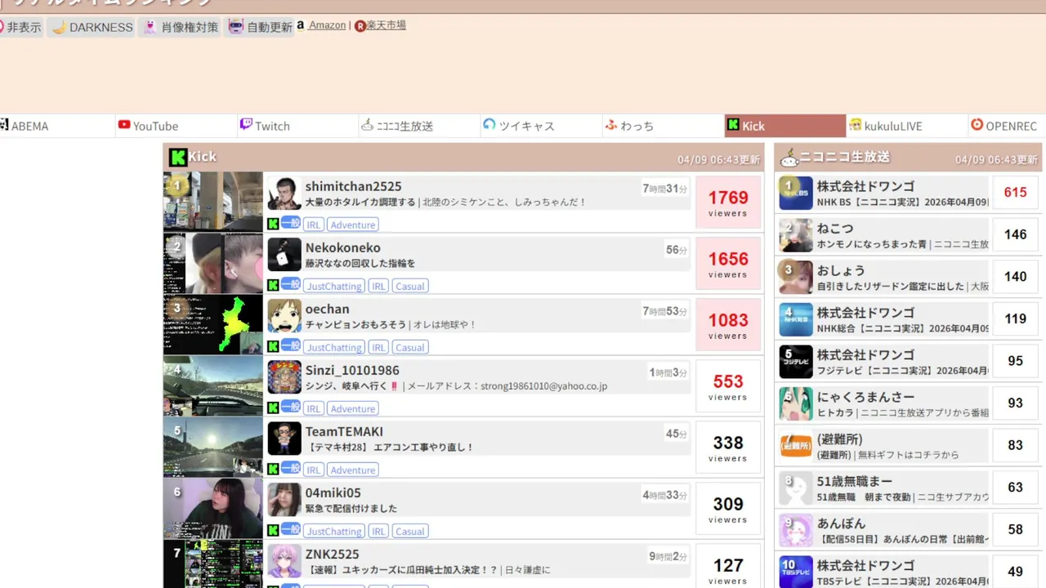Screen dimensions: 1046x588
Task: Open Nekokoneko channel name
Action: (342, 247)
